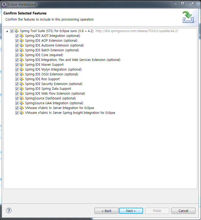The width and height of the screenshot is (201, 220).
Task: Select the Spring IDE Maven Support label
Action: 44,64
